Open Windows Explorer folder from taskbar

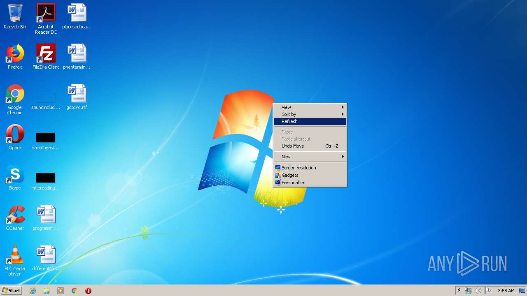pyautogui.click(x=47, y=291)
